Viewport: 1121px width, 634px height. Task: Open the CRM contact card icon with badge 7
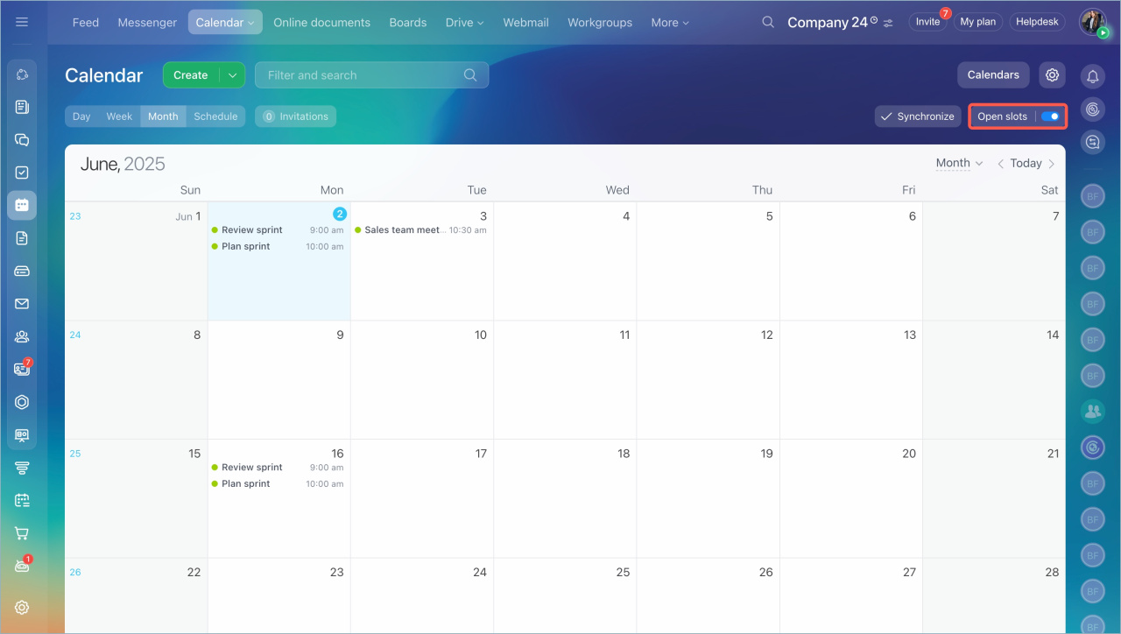pyautogui.click(x=22, y=369)
